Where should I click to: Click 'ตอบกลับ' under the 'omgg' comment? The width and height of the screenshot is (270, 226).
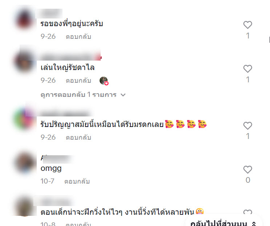[77, 181]
